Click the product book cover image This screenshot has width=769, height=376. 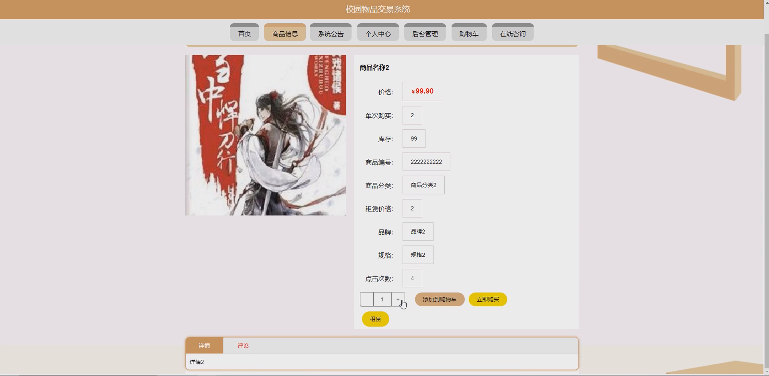point(266,135)
